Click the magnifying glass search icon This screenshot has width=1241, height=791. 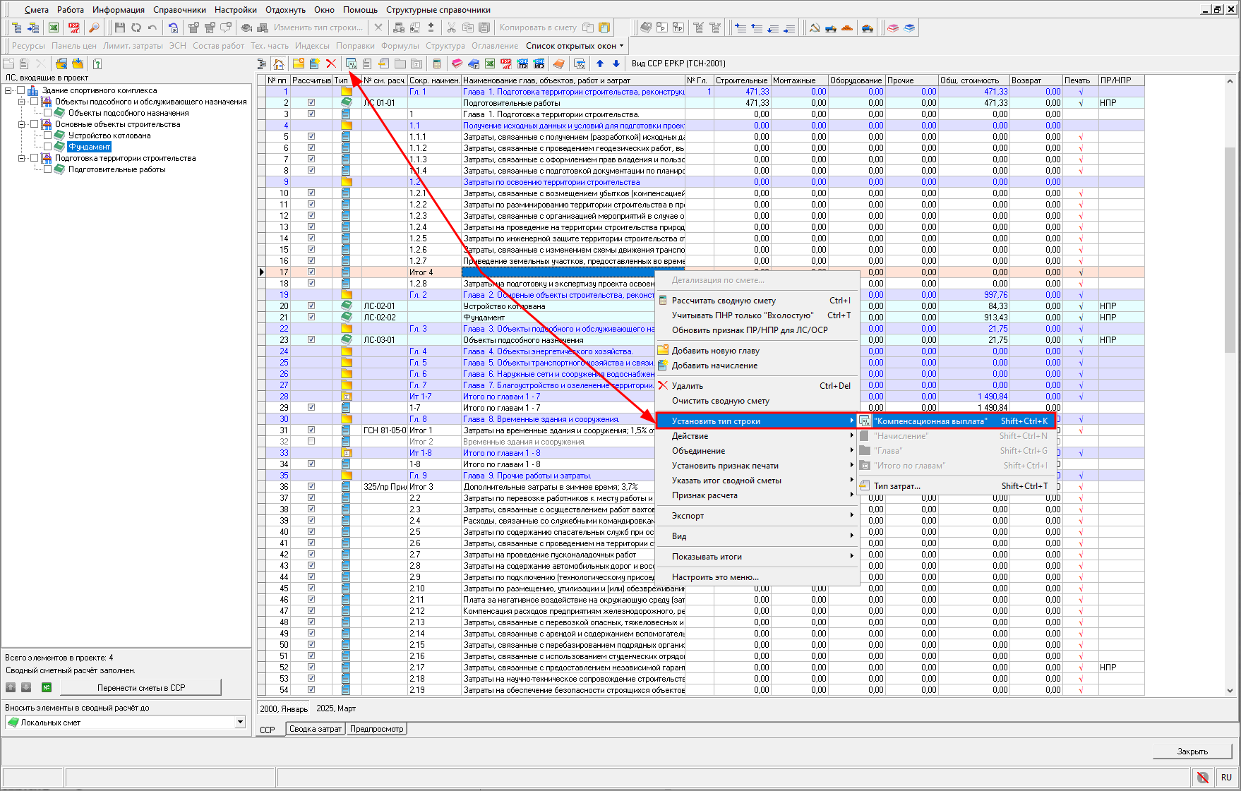94,28
